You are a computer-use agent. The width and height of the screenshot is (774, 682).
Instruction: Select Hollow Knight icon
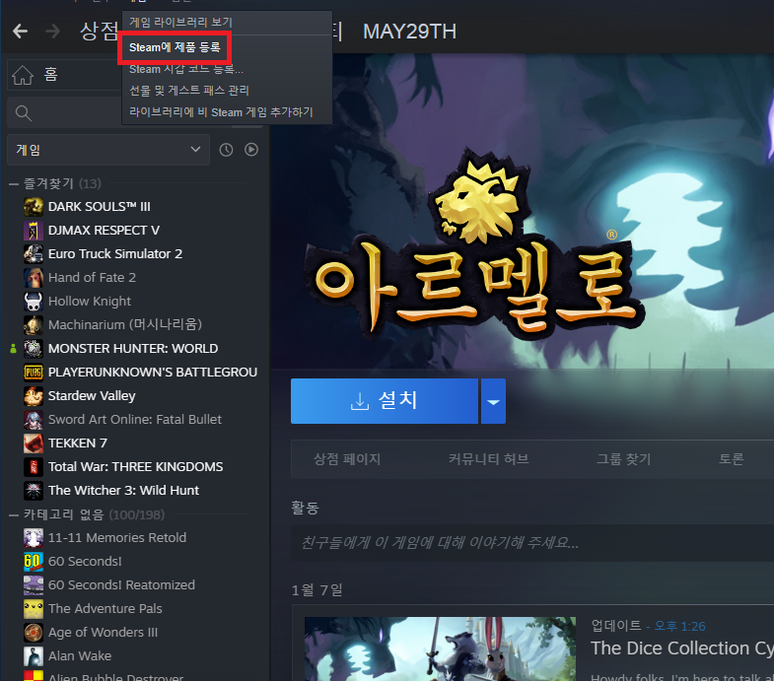coord(34,302)
